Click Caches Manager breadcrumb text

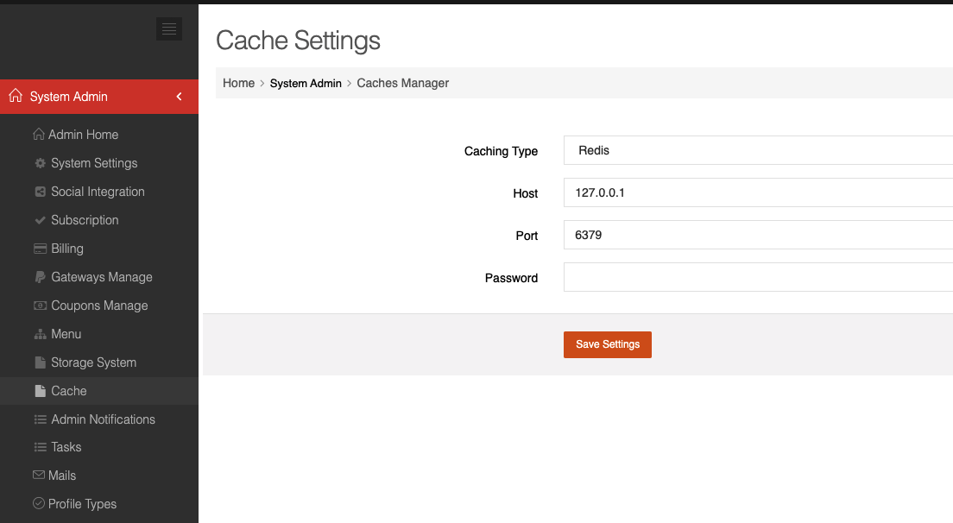tap(402, 83)
